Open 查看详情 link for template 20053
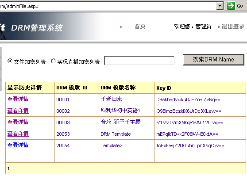Viewport: 247px width, 176px height. pos(18,134)
